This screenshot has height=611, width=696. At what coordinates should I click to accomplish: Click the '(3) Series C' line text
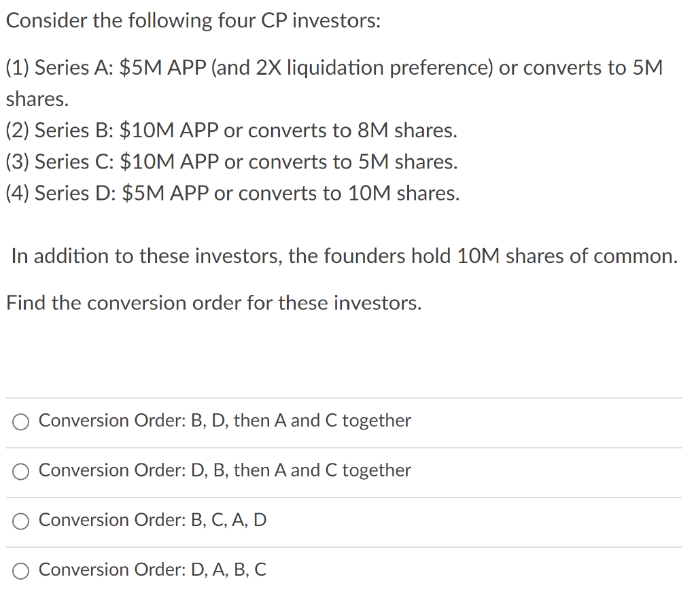(x=60, y=162)
